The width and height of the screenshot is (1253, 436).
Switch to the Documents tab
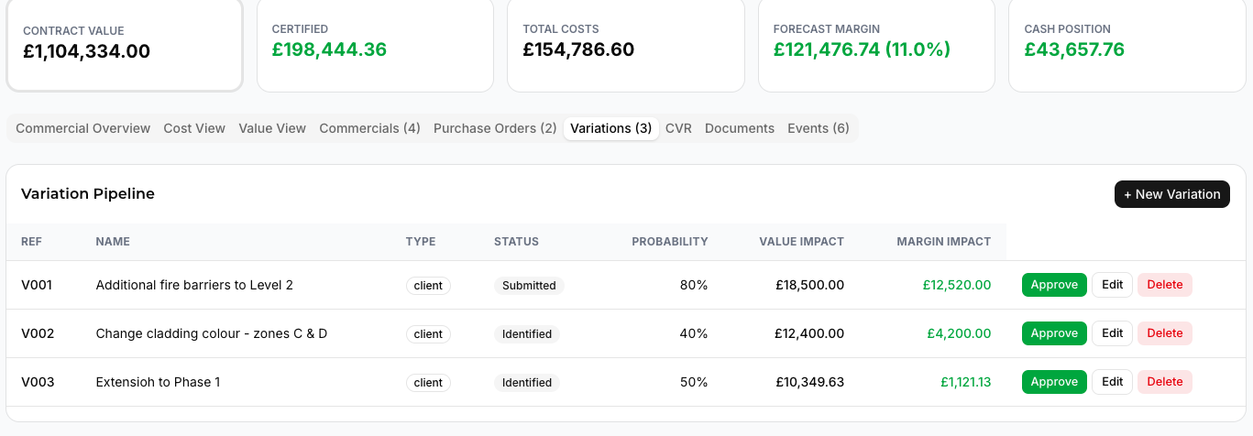(740, 128)
